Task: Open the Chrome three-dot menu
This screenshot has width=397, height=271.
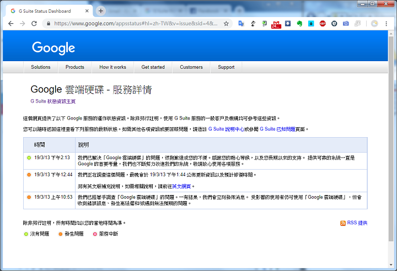Action: coord(386,24)
